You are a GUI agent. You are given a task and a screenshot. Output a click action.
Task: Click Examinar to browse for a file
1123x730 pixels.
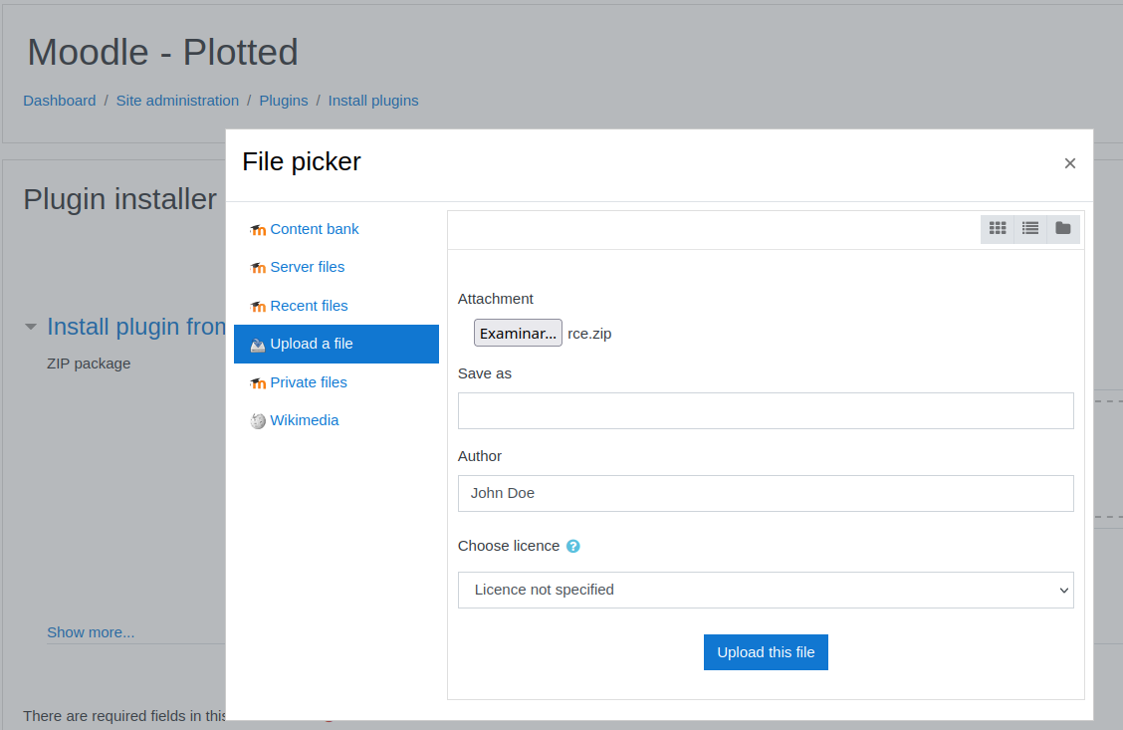518,333
